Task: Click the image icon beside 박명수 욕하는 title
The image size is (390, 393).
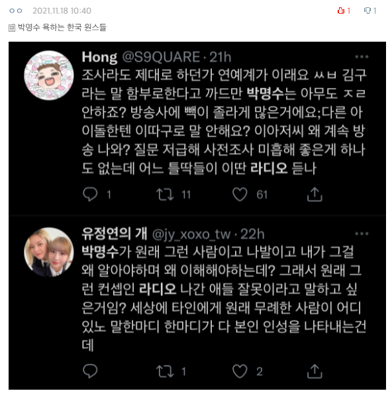Action: tap(12, 28)
